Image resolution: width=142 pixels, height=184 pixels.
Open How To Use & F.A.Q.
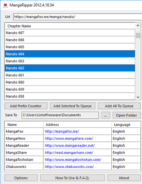click(x=72, y=178)
